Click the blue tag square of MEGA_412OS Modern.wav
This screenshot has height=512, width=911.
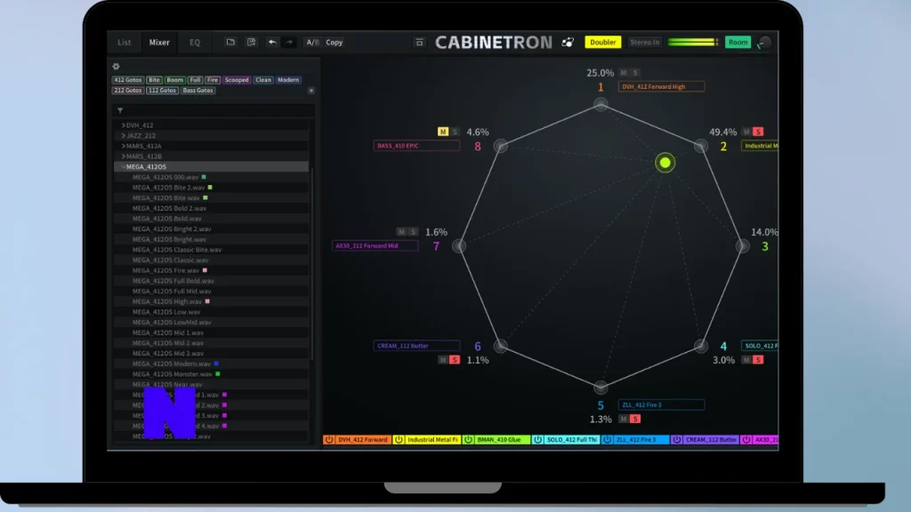(216, 364)
